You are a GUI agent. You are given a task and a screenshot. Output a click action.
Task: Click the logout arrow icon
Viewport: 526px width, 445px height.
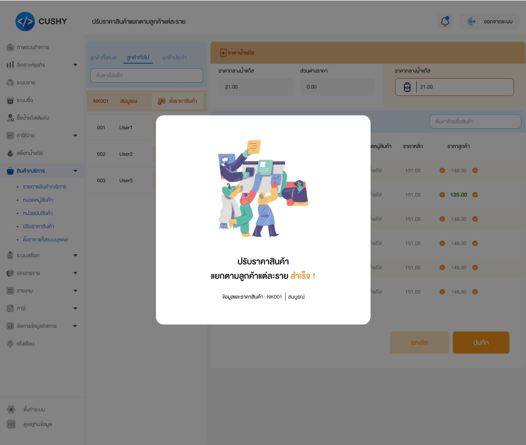click(471, 21)
